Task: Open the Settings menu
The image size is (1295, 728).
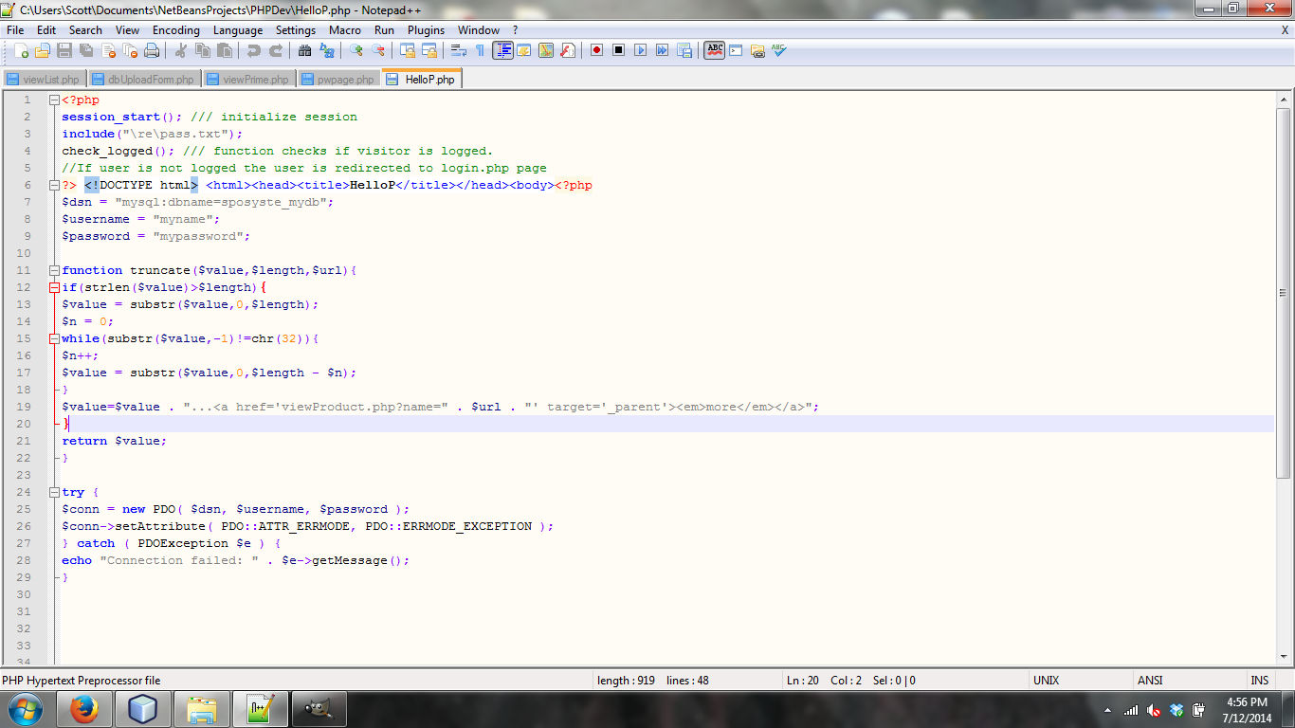Action: pos(296,30)
